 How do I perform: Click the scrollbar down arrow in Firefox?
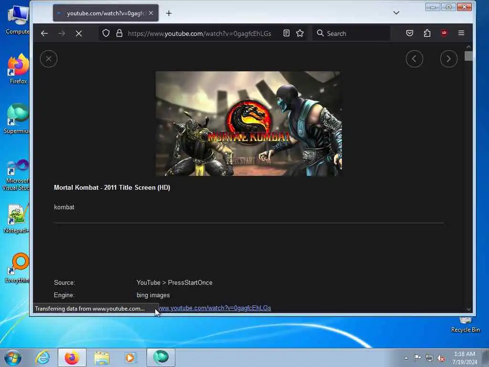coord(468,309)
